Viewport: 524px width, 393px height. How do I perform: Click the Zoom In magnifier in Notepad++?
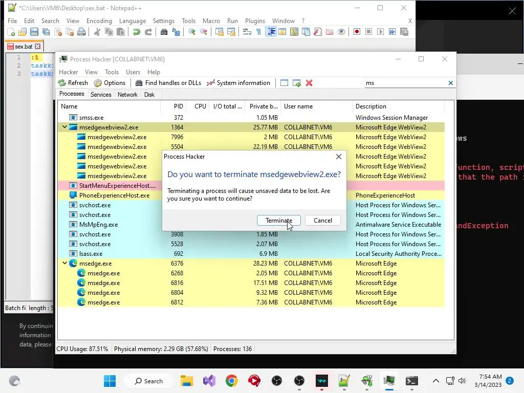point(191,32)
